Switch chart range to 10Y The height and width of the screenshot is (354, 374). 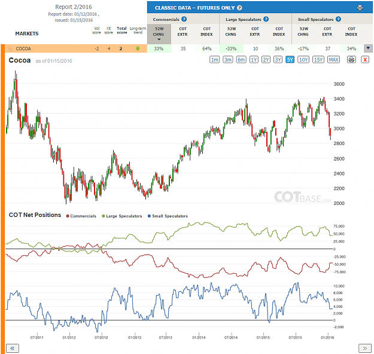(303, 59)
